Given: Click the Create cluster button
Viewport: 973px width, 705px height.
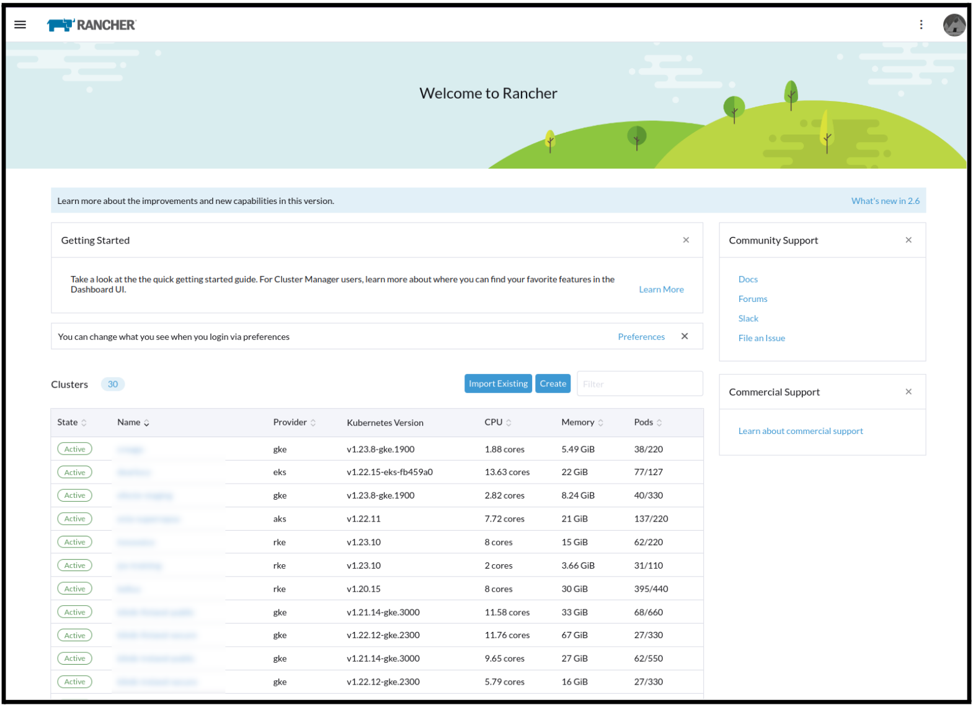Looking at the screenshot, I should coord(553,384).
